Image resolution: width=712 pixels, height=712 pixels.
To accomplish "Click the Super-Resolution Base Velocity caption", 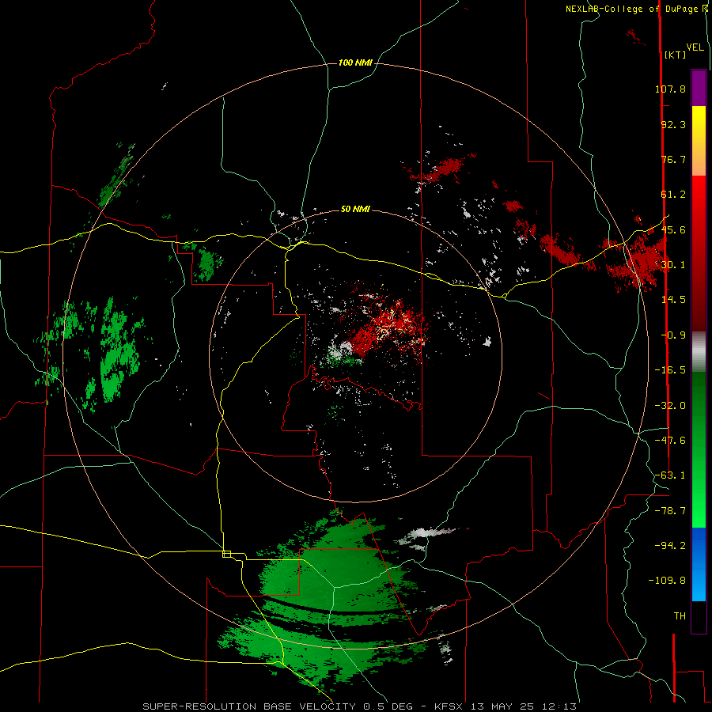I will 360,706.
